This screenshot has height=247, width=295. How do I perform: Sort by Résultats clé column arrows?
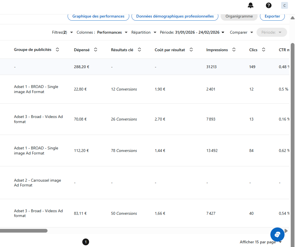(139, 50)
